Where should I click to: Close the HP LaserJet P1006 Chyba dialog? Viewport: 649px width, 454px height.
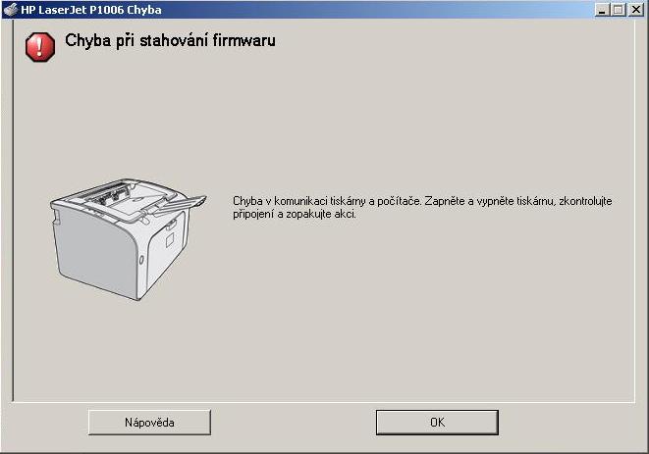click(636, 10)
